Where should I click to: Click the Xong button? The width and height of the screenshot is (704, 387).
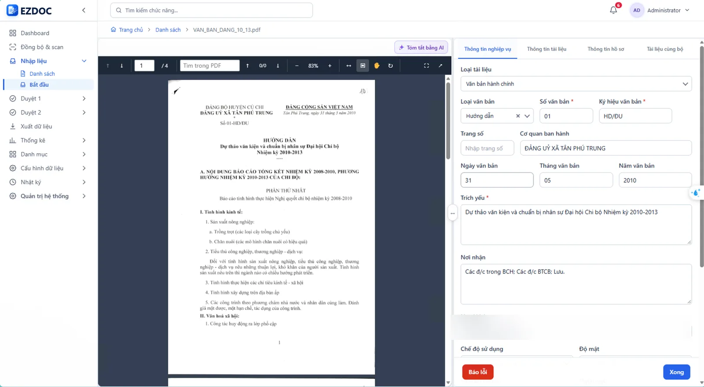pyautogui.click(x=676, y=372)
